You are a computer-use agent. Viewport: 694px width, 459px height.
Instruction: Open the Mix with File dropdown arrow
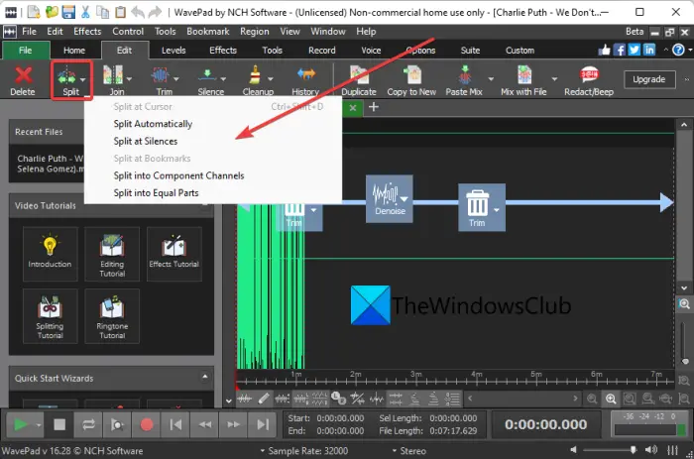tap(554, 79)
